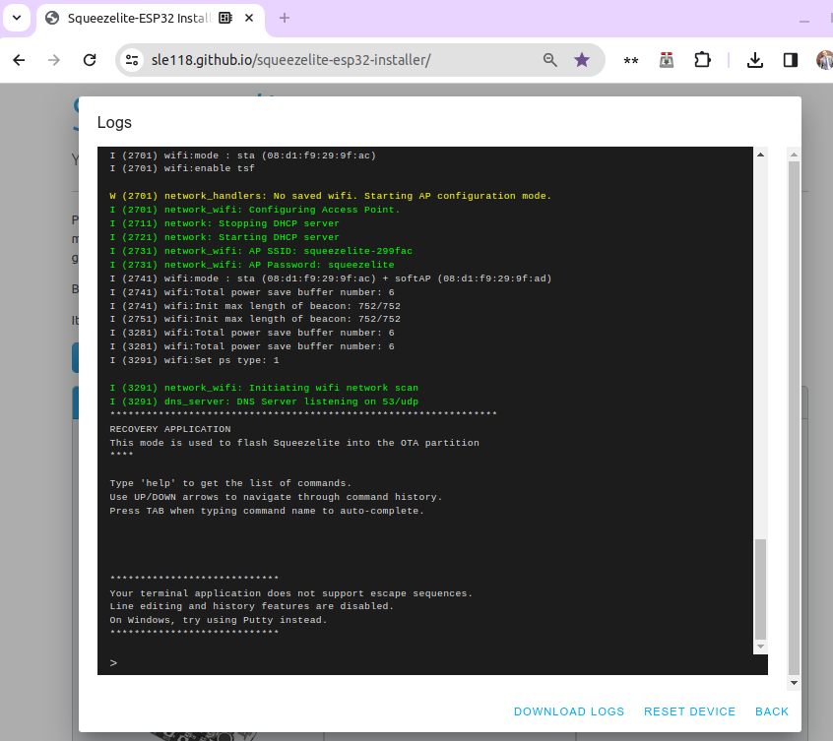
Task: Click the zoom magnifier icon in address bar
Action: [550, 60]
